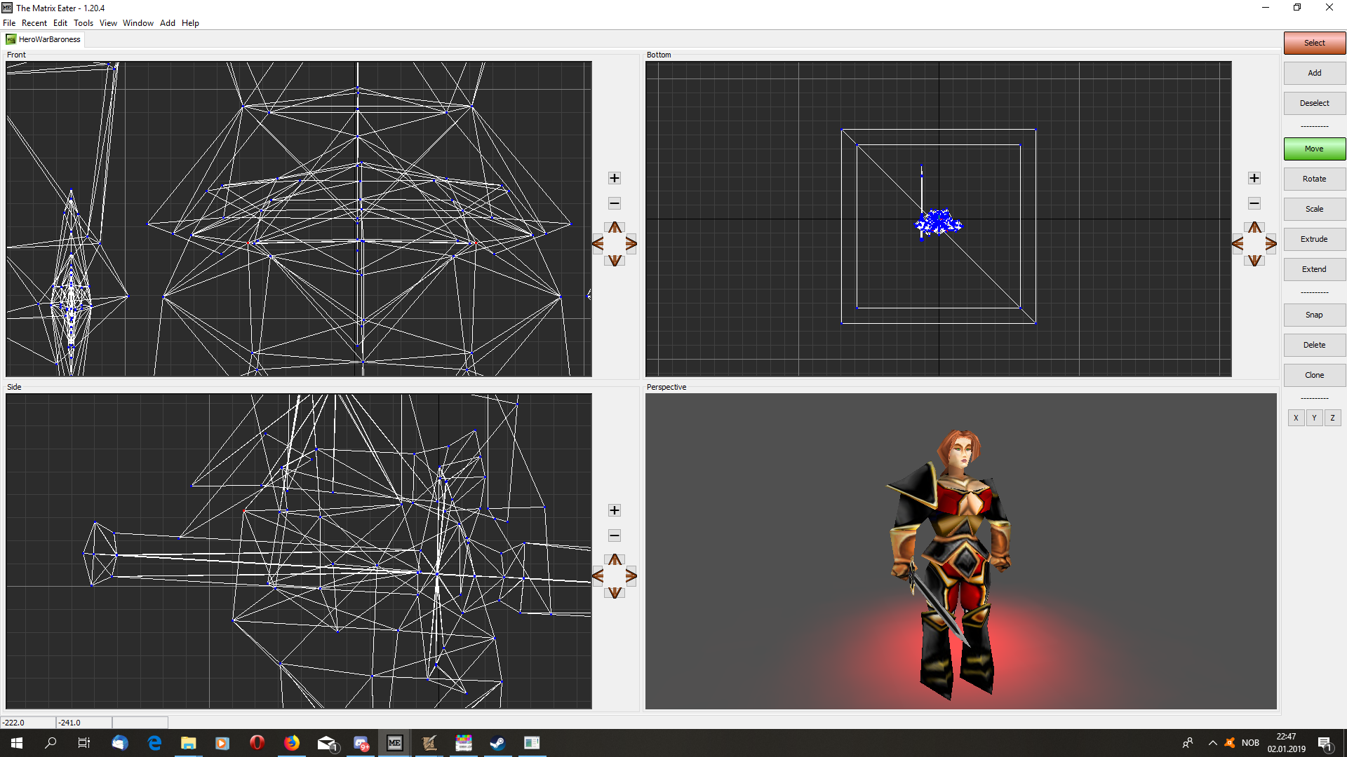This screenshot has height=757, width=1347.
Task: Click the NOB language indicator
Action: 1250,743
